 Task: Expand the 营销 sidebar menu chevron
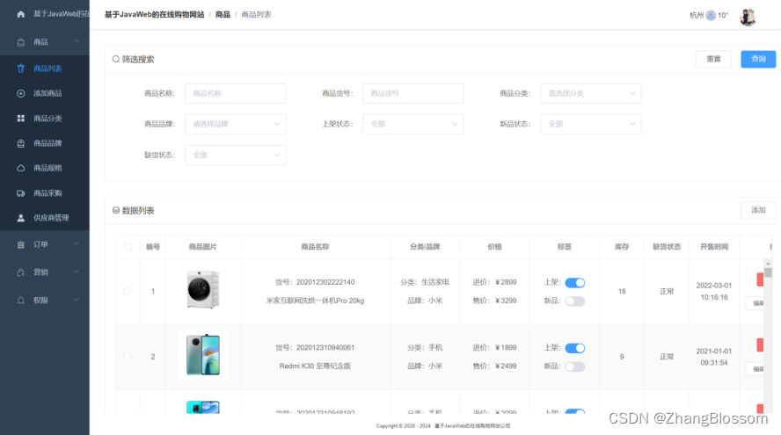pyautogui.click(x=77, y=272)
